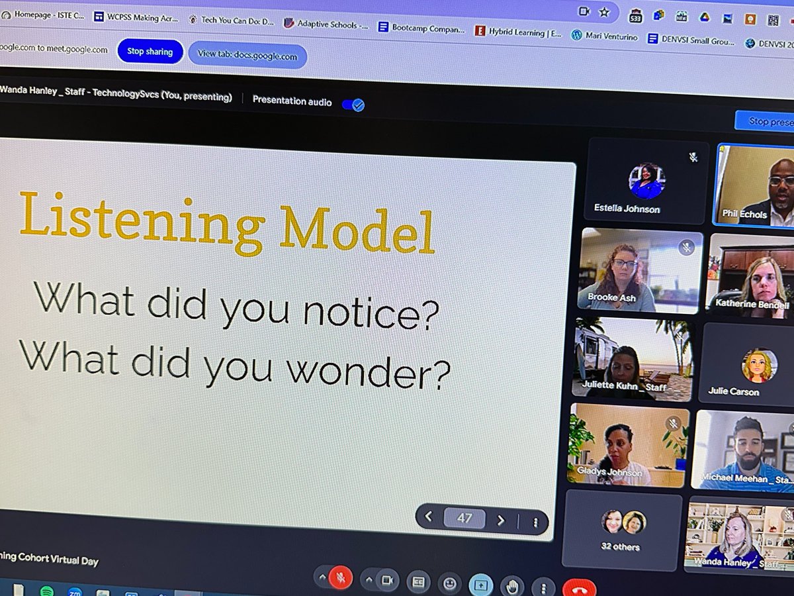Click the blue and yellow documents extension icon
This screenshot has height=596, width=794.
coord(658,15)
